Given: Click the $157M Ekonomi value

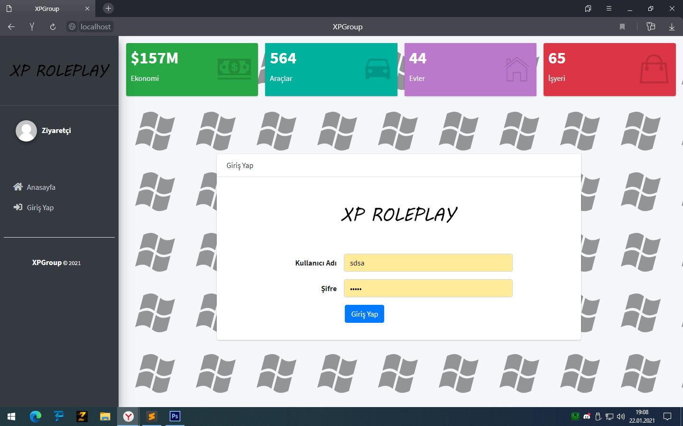Looking at the screenshot, I should pyautogui.click(x=155, y=58).
